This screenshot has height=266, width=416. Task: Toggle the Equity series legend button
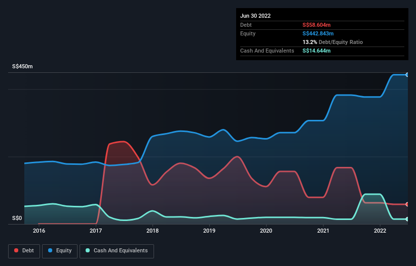(60, 251)
